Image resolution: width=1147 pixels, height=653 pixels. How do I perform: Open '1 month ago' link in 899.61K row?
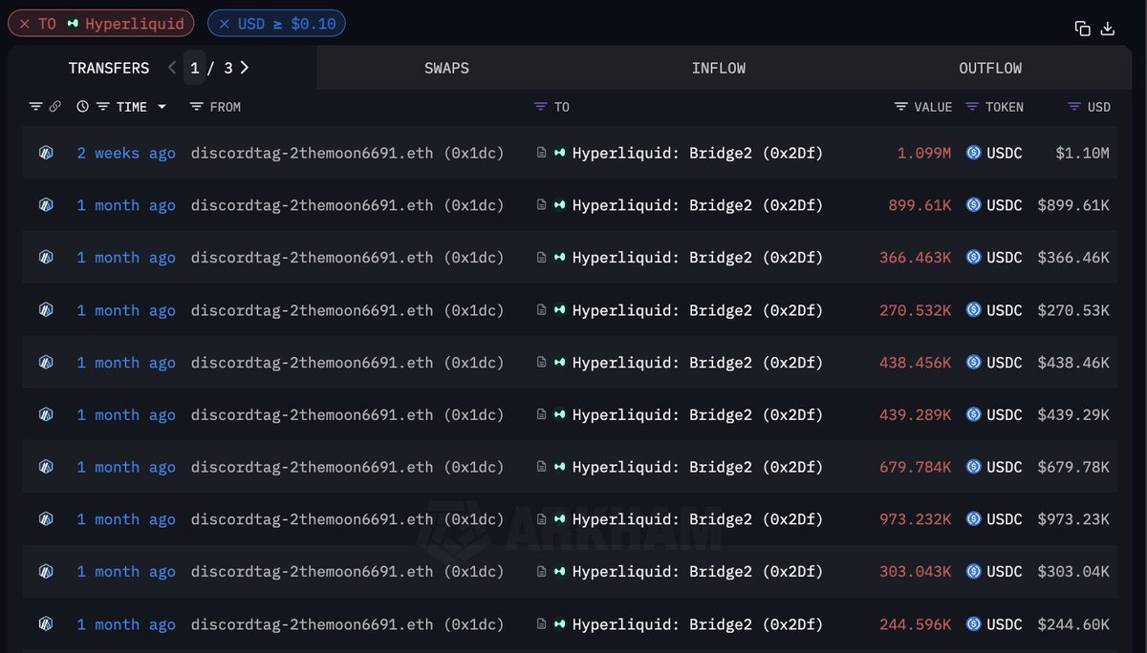click(126, 205)
